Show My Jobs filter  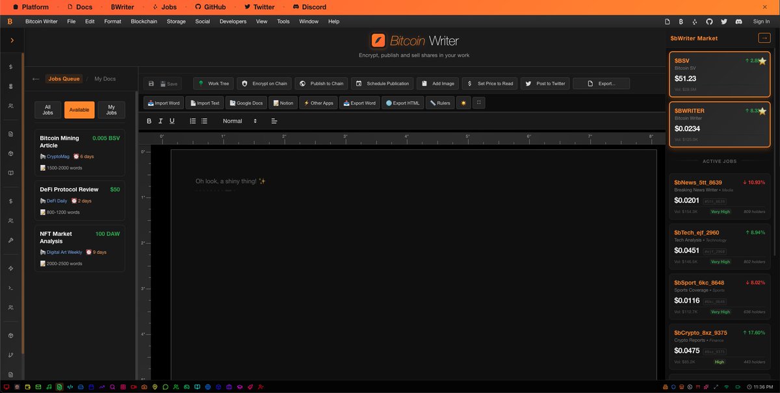pos(111,110)
